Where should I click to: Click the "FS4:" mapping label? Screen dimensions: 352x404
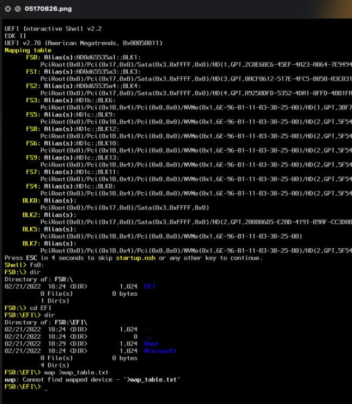[33, 186]
